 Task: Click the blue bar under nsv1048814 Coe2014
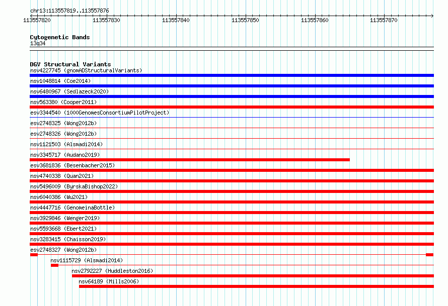pyautogui.click(x=232, y=86)
